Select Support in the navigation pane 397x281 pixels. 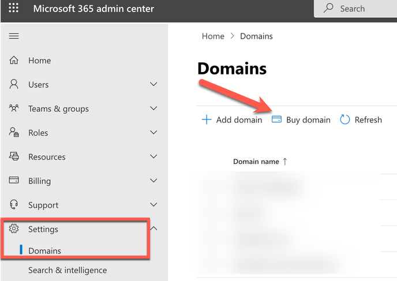point(84,205)
